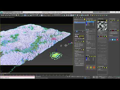The height and width of the screenshot is (90, 120).
Task: Click the Play Animation button
Action: point(110,76)
